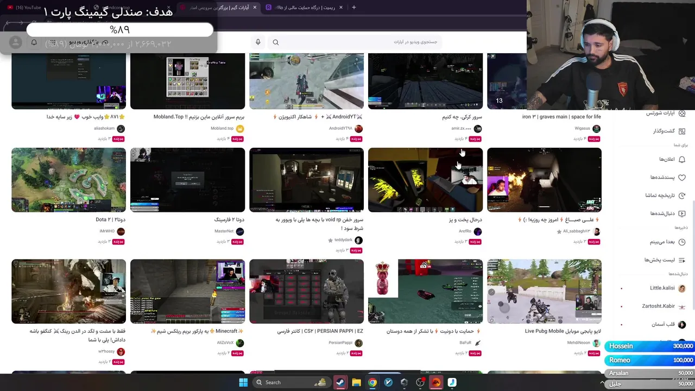
Task: Click channel name 'PersianPappi'
Action: tap(340, 343)
